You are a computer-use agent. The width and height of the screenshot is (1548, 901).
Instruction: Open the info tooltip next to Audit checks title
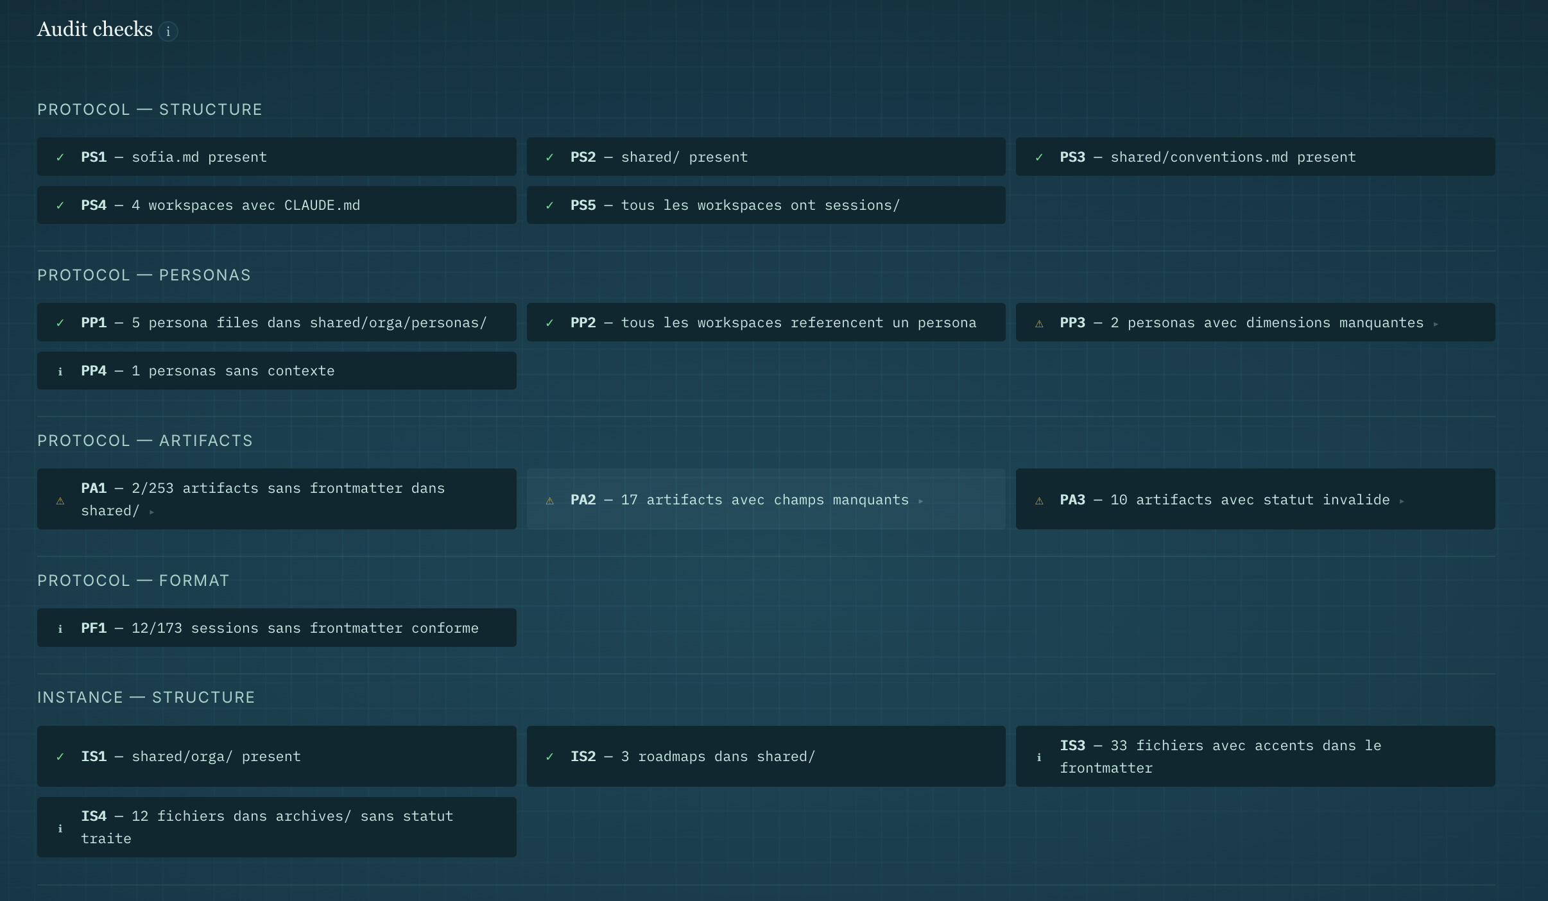pyautogui.click(x=168, y=31)
